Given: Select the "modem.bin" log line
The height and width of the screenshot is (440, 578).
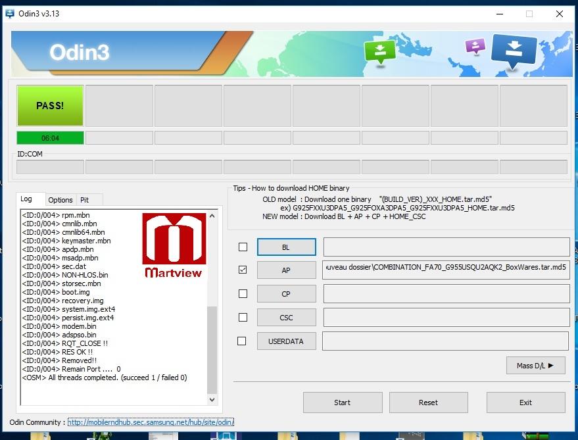Looking at the screenshot, I should [59, 326].
